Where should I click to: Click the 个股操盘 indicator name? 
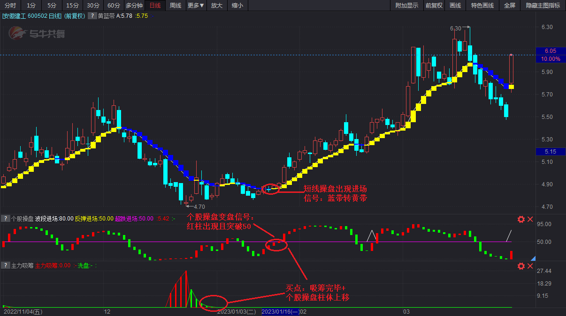coord(22,219)
